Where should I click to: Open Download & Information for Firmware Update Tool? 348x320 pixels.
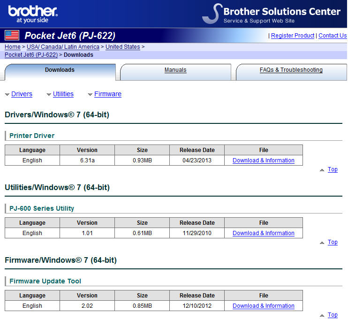[x=263, y=306]
